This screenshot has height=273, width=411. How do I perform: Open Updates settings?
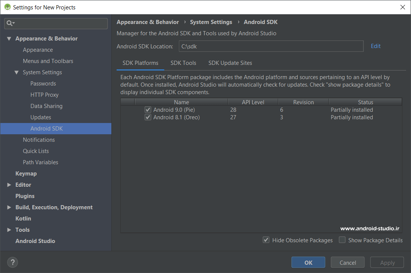click(40, 117)
